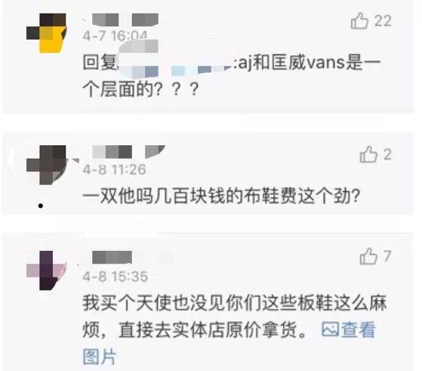This screenshot has height=371, width=422.
Task: Open yellow pixelated avatar of first commenter
Action: click(46, 33)
